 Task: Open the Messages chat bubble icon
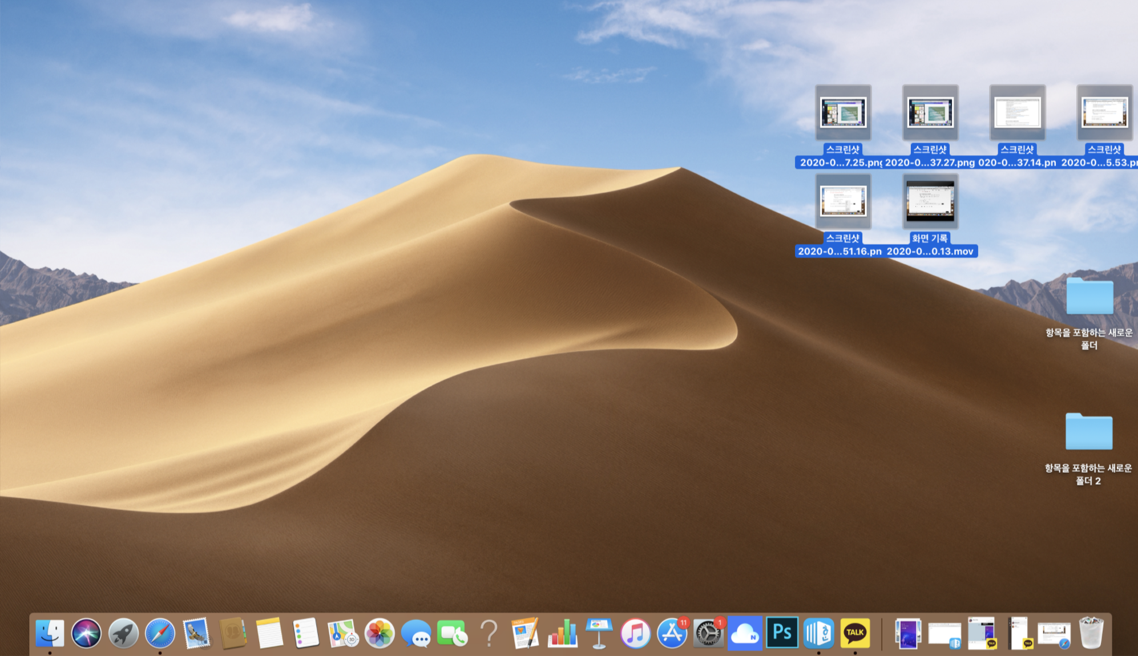tap(416, 633)
